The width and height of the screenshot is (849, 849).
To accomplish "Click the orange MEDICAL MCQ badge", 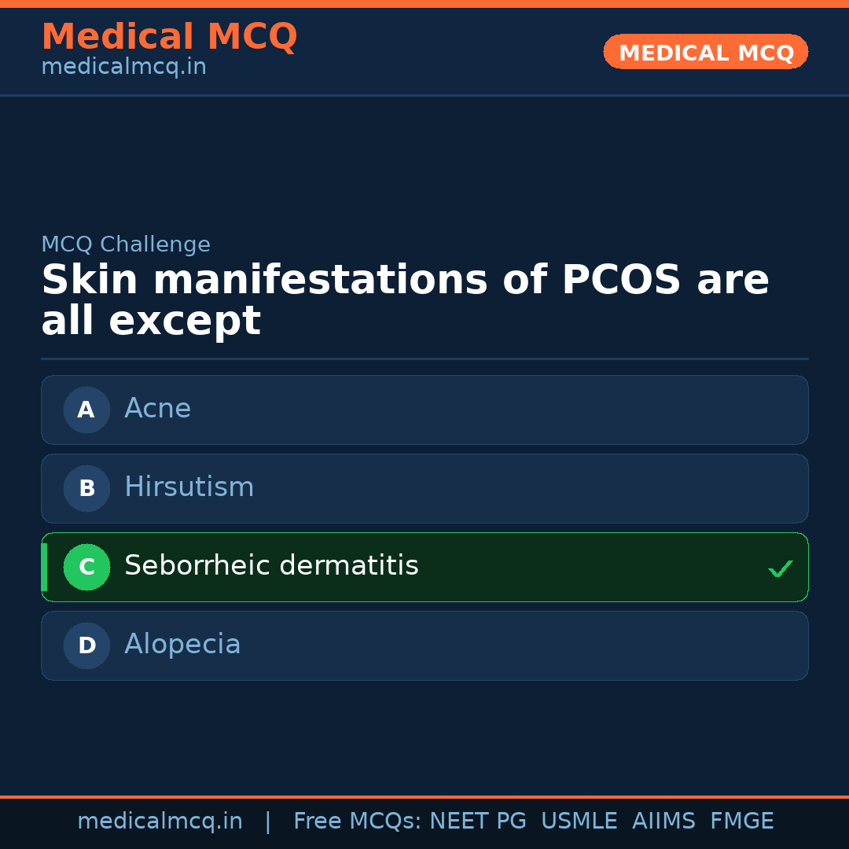I will 705,52.
